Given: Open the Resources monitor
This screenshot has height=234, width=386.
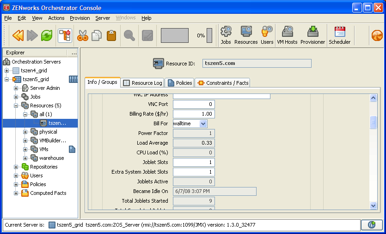Looking at the screenshot, I should (x=246, y=35).
